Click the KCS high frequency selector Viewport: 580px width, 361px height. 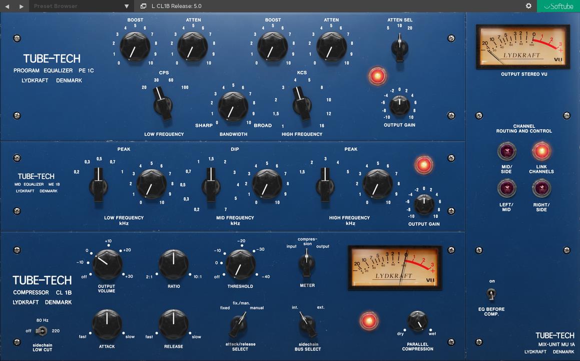tap(302, 104)
